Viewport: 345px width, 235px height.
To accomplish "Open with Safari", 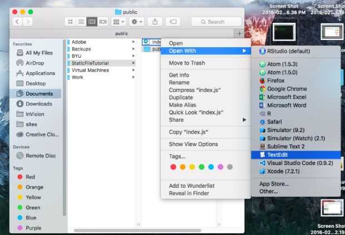I will [x=295, y=122].
